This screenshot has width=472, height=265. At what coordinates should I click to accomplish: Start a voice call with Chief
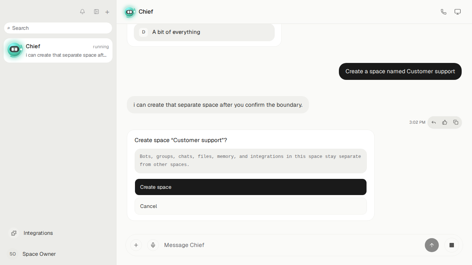(x=444, y=12)
